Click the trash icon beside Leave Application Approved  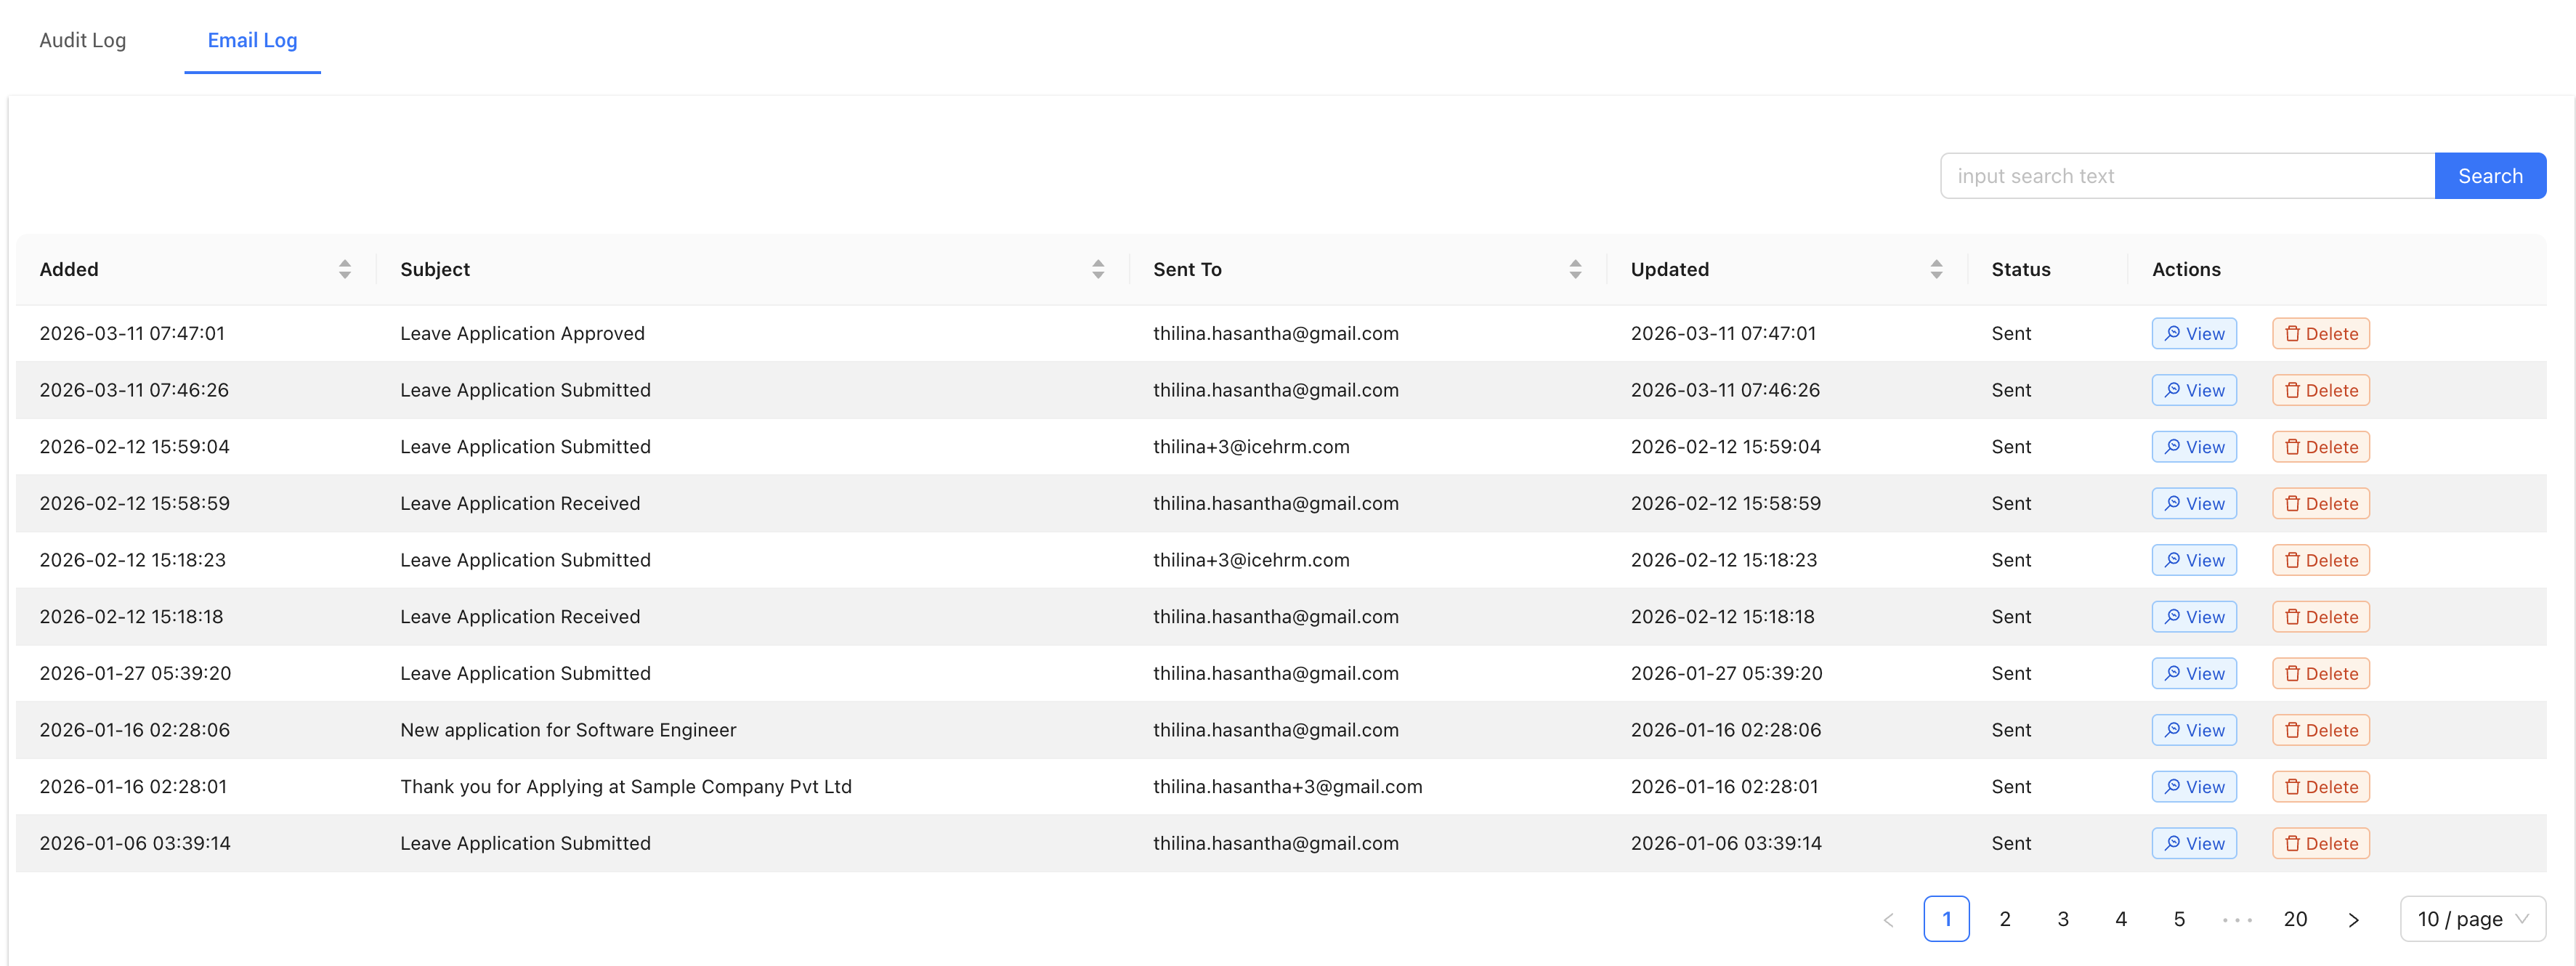2294,333
